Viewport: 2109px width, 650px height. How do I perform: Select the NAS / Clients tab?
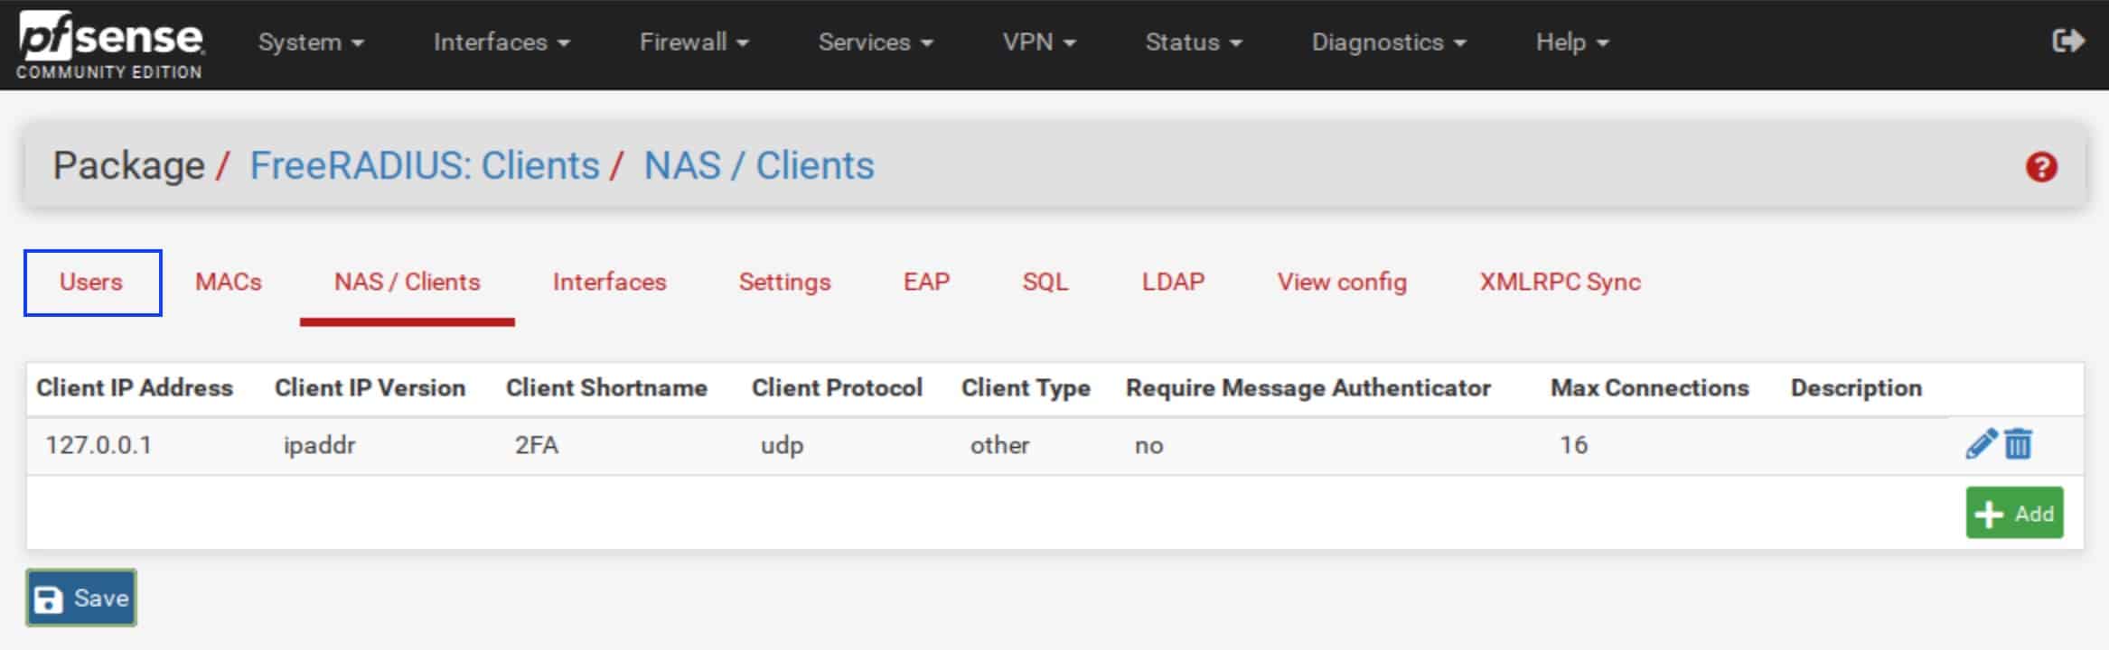pos(408,283)
